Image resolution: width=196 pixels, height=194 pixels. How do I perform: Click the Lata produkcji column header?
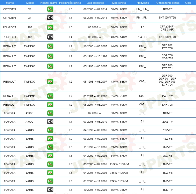(x=95, y=3)
